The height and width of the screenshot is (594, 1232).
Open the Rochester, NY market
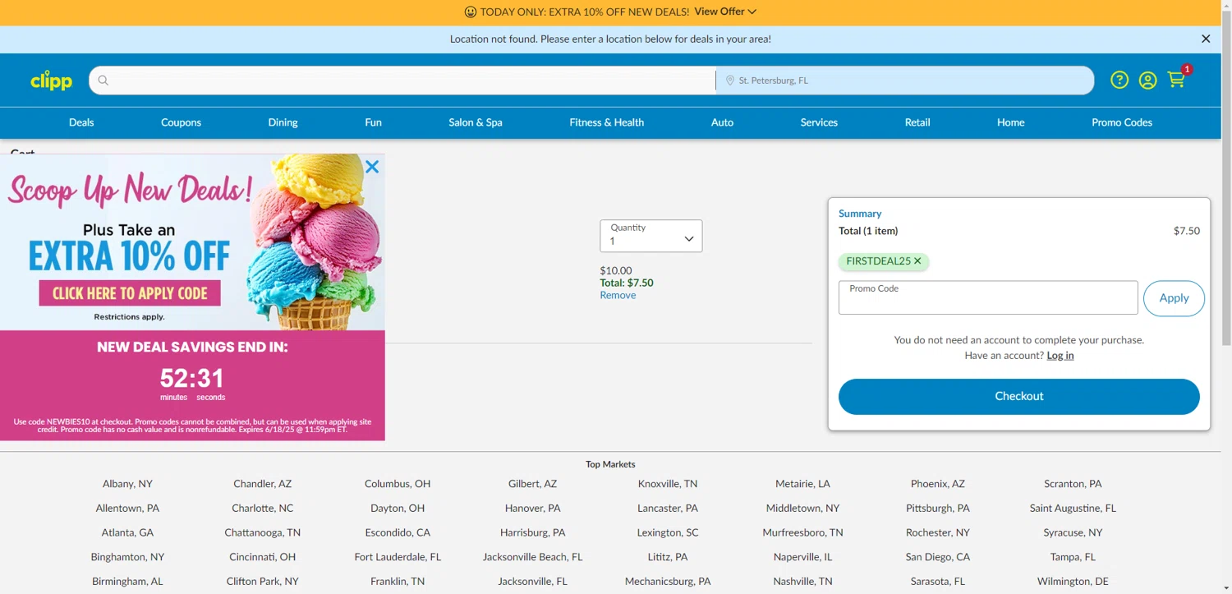(938, 532)
